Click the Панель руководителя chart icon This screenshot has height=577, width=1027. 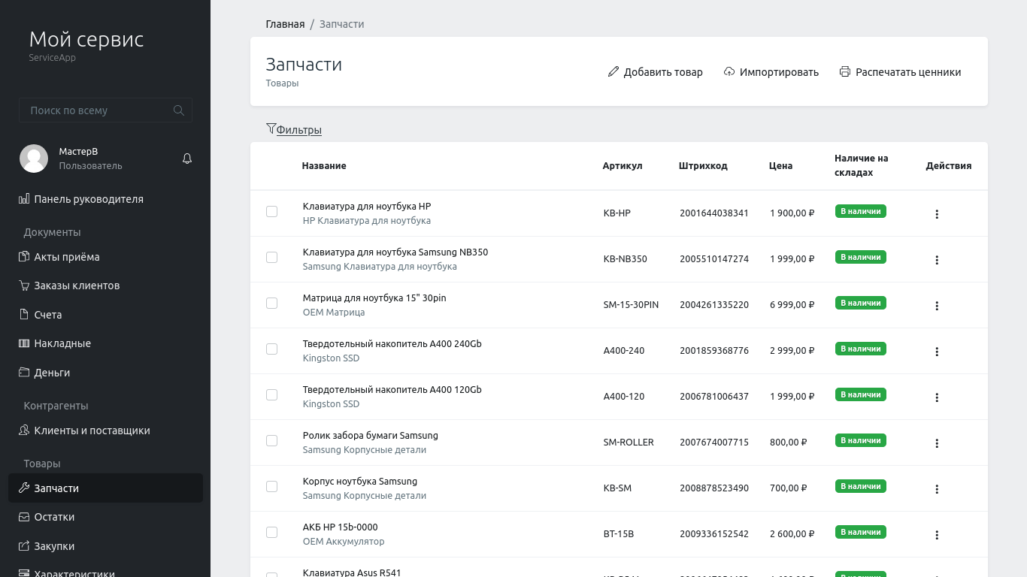24,199
